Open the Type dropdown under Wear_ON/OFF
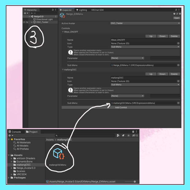 point(145,47)
